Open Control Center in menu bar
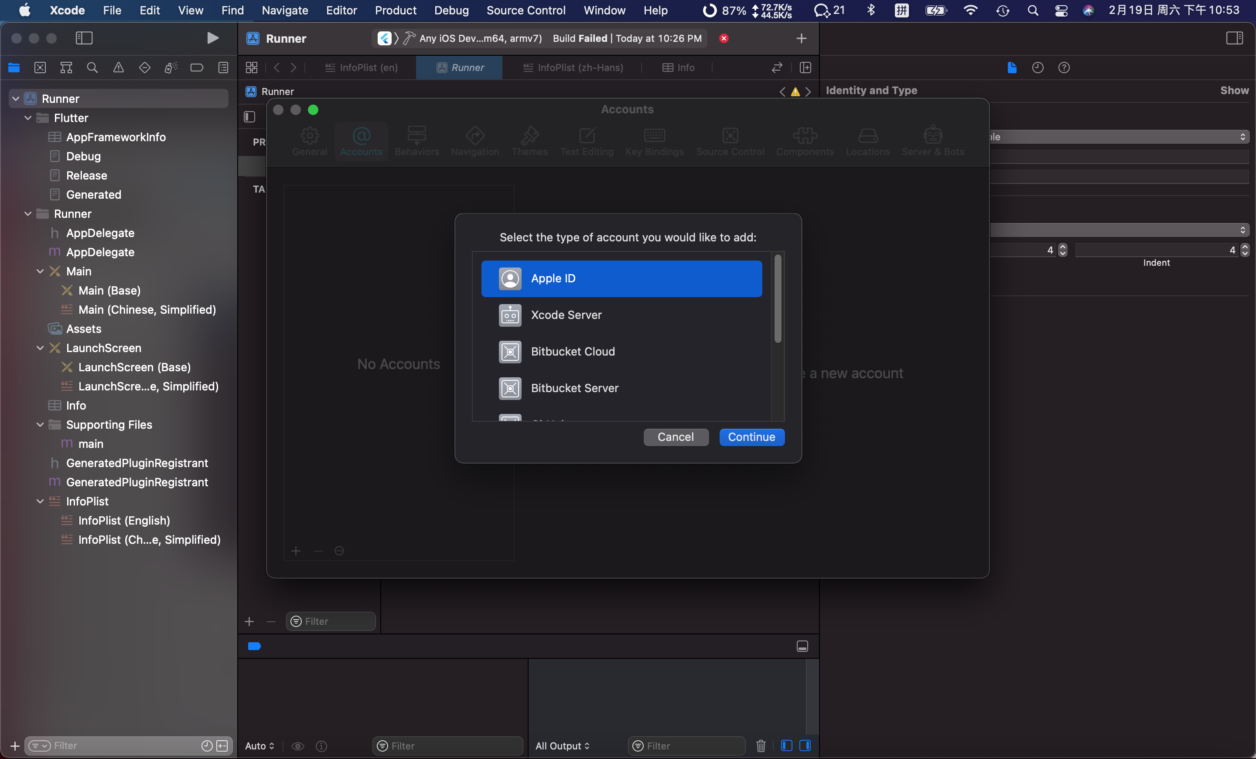Screen dimensions: 1256x759 tap(1061, 10)
